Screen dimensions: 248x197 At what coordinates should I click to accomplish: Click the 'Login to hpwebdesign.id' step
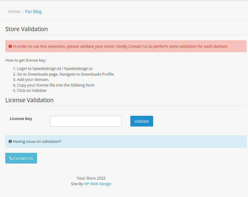[55, 68]
